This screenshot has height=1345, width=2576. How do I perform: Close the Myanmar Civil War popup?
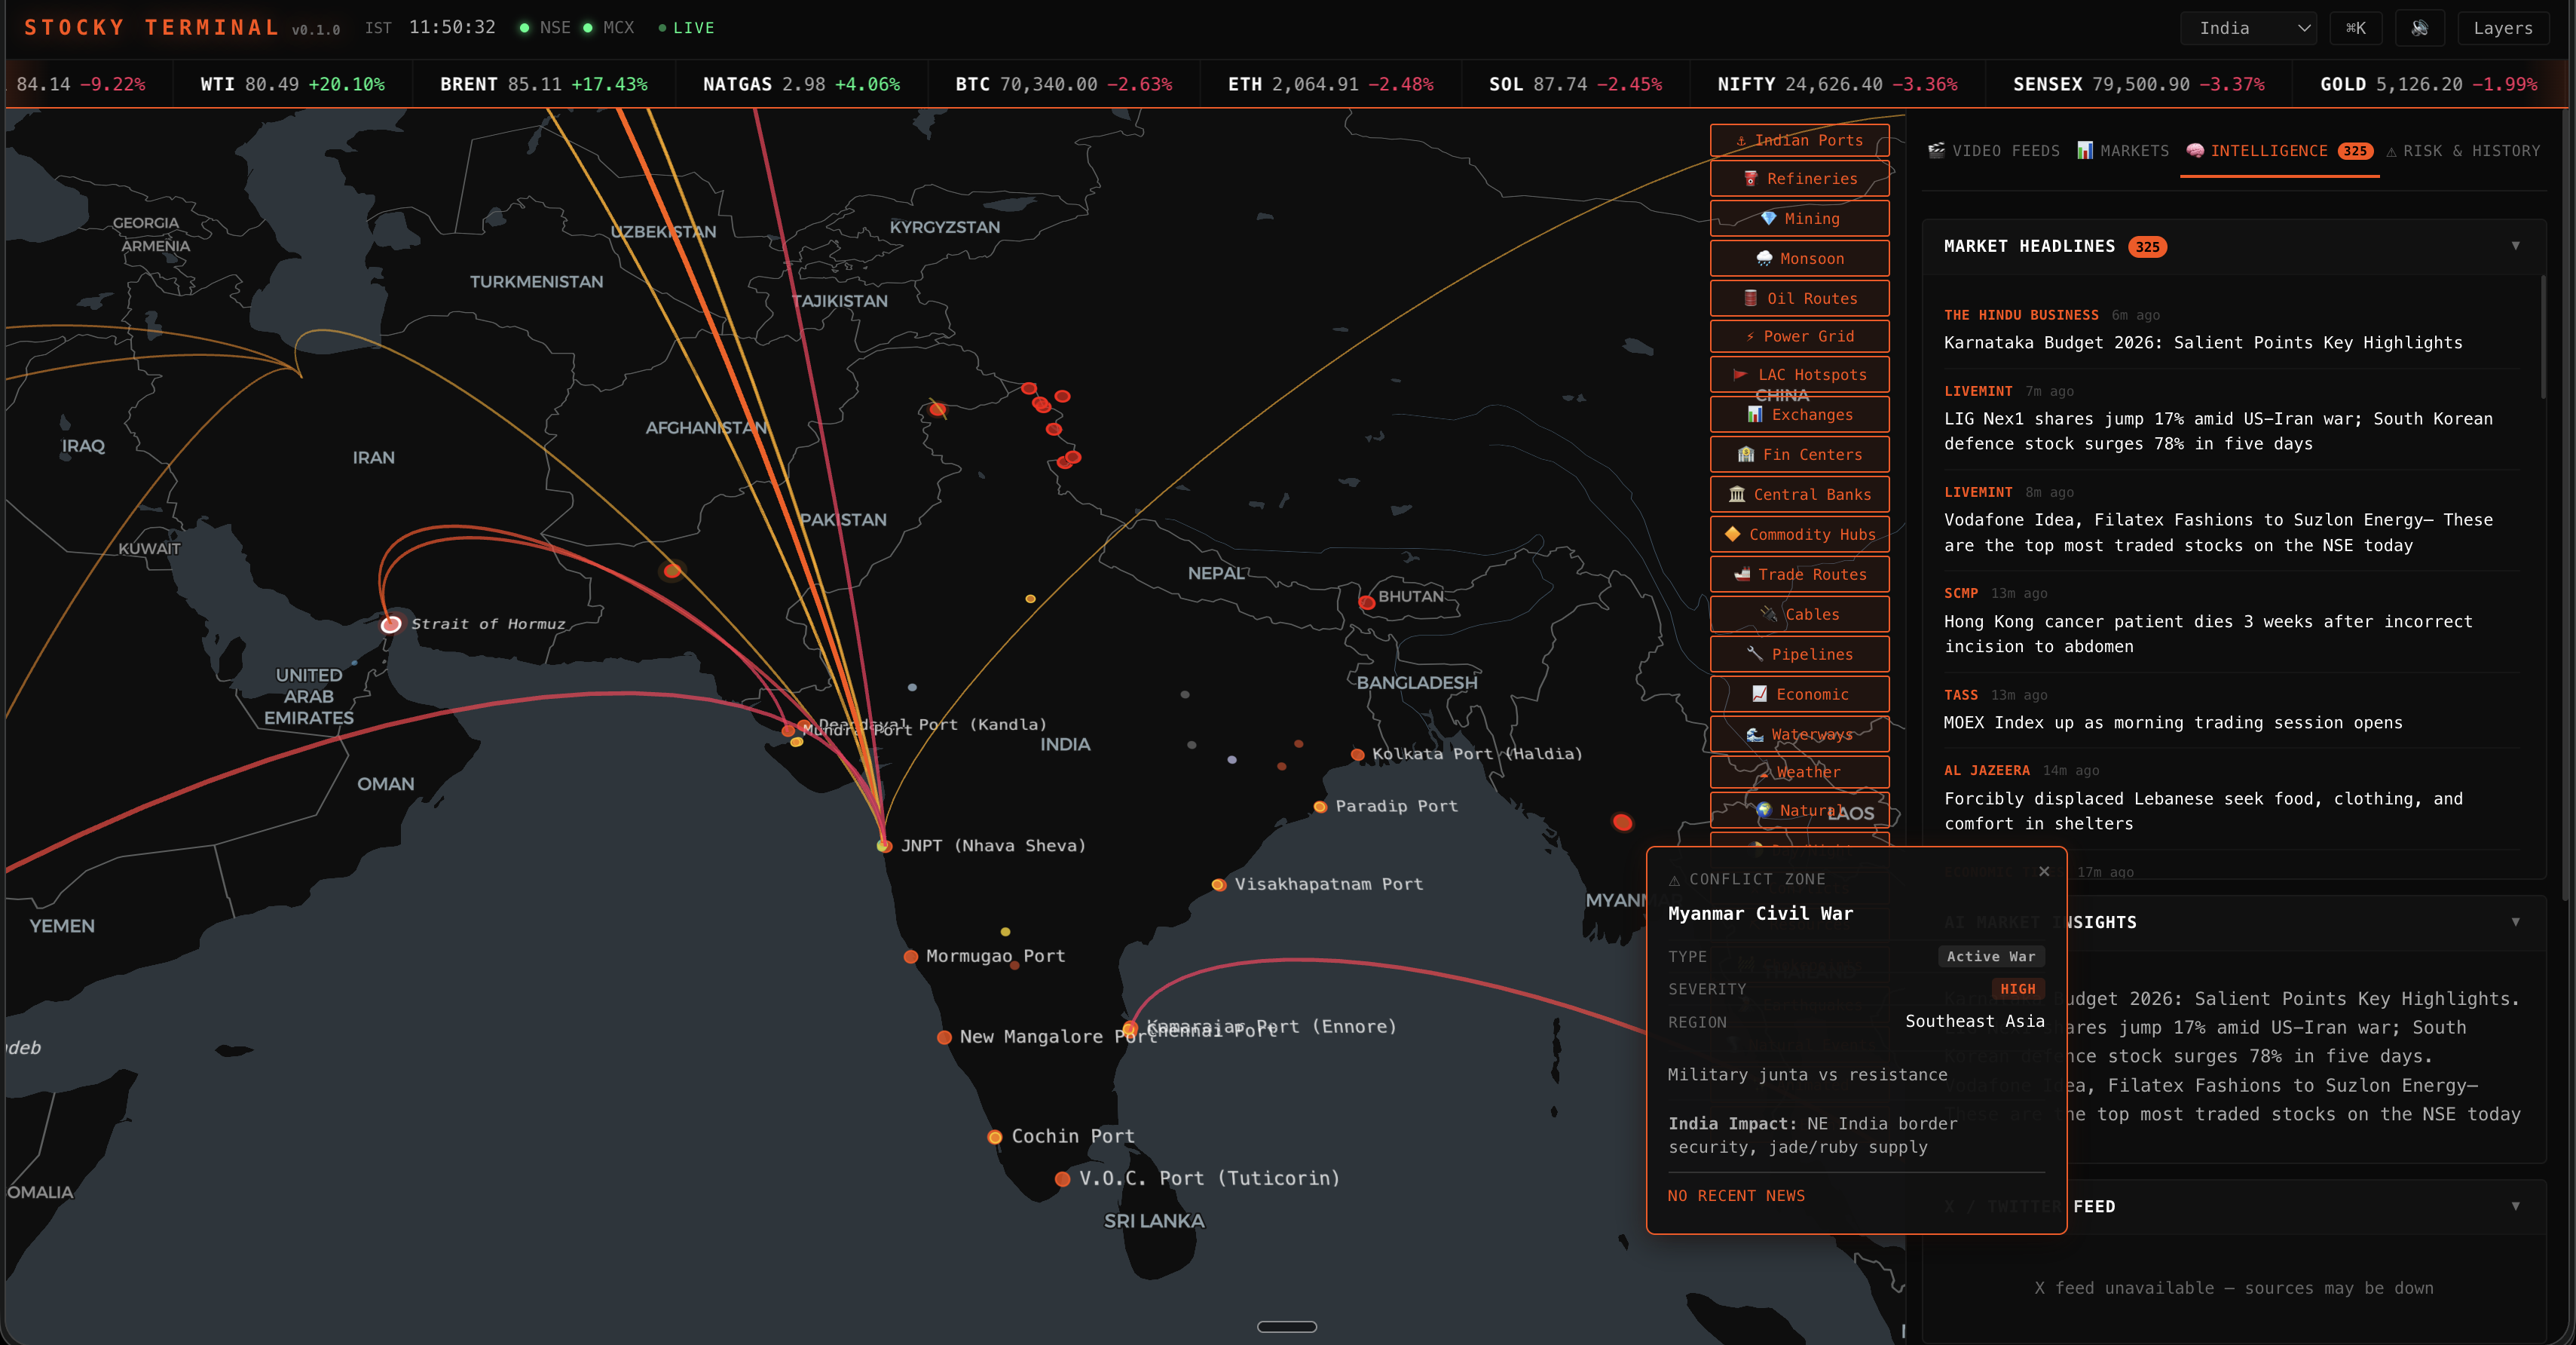tap(2044, 871)
